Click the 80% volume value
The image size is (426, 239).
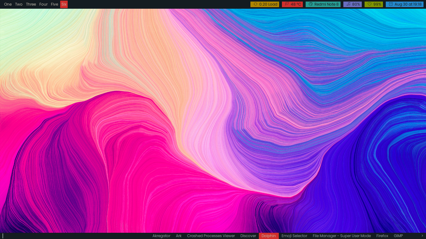tap(356, 4)
